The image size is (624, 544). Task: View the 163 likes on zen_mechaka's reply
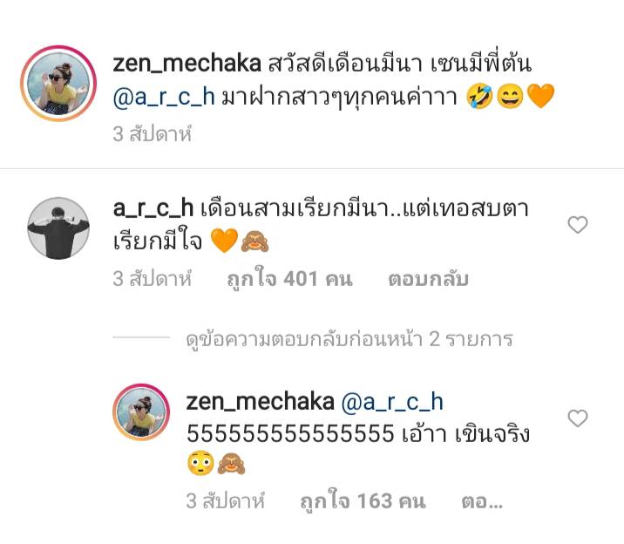[363, 501]
